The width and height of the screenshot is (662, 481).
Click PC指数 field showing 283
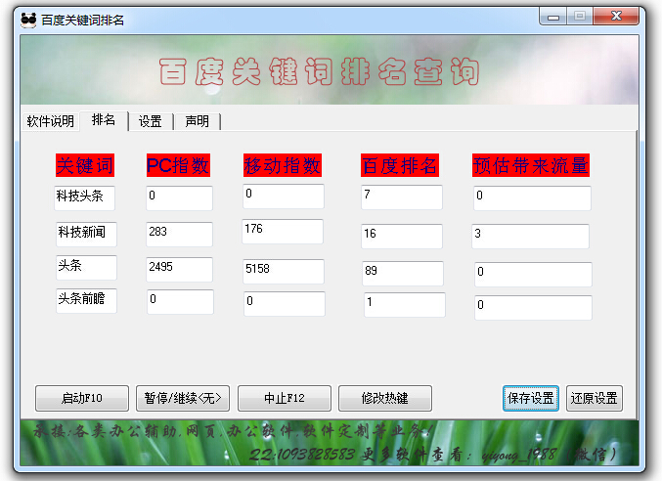click(x=179, y=235)
